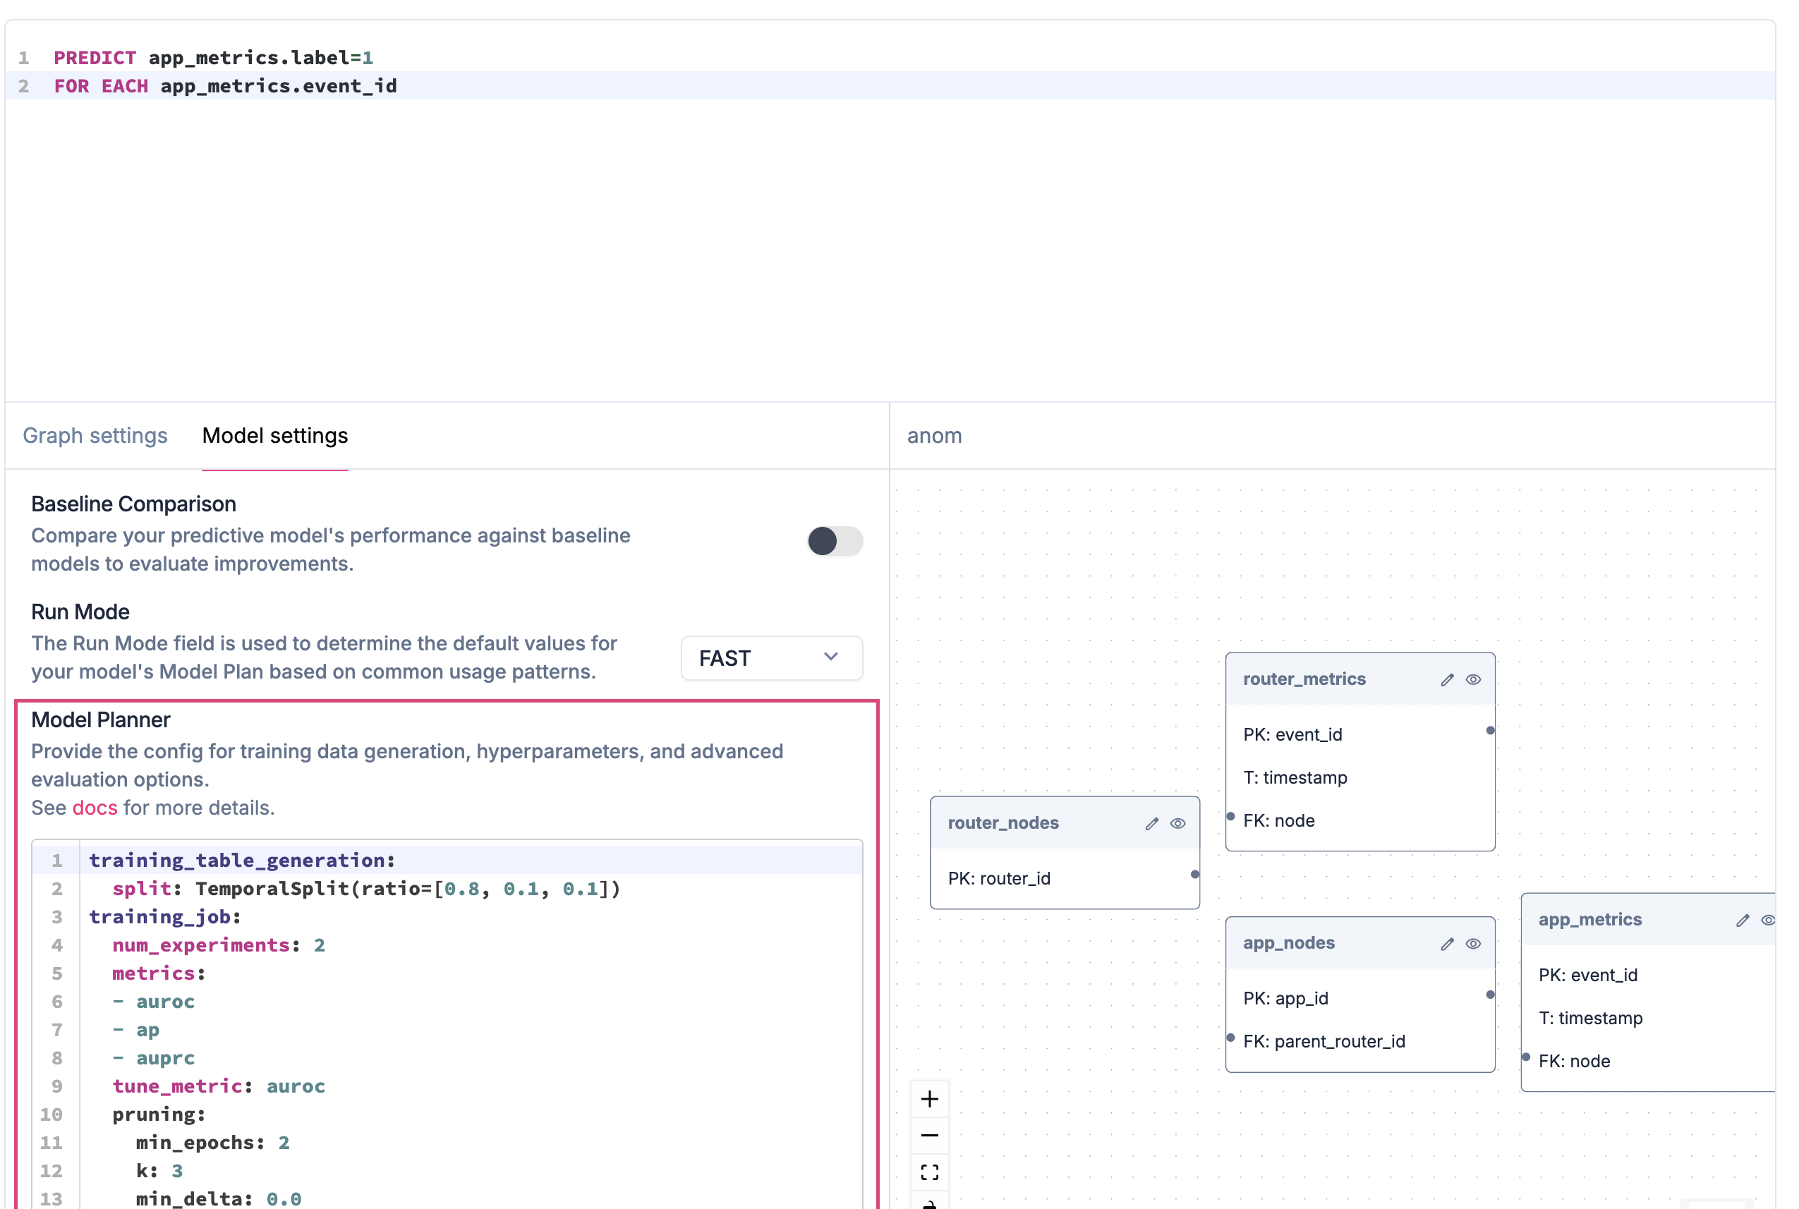The width and height of the screenshot is (1799, 1209).
Task: Select the Model settings tab
Action: (x=274, y=436)
